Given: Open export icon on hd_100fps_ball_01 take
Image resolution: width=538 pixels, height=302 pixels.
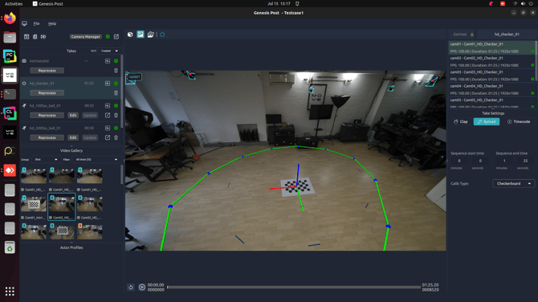Looking at the screenshot, I should [108, 115].
